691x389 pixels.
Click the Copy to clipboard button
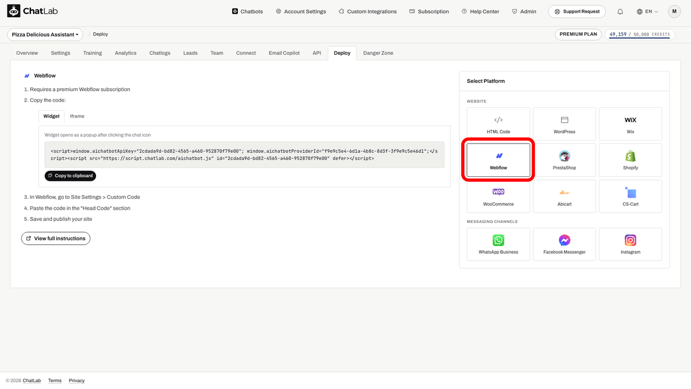(70, 176)
